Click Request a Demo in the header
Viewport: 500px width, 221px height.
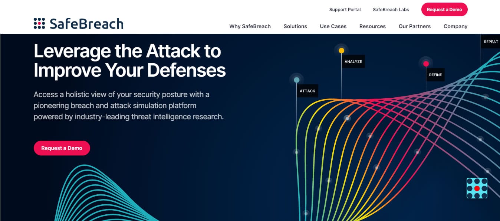pyautogui.click(x=444, y=10)
